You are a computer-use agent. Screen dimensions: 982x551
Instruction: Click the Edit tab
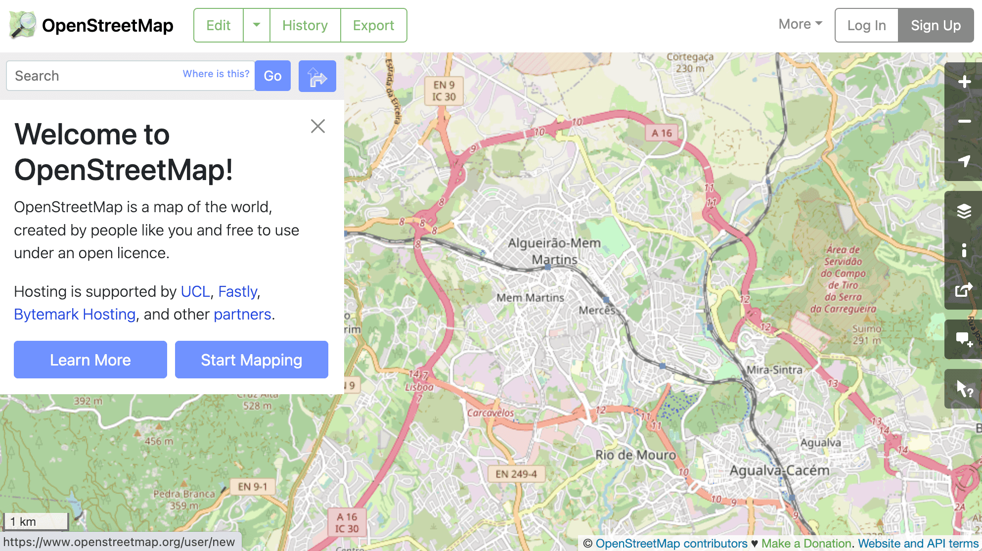pyautogui.click(x=219, y=25)
